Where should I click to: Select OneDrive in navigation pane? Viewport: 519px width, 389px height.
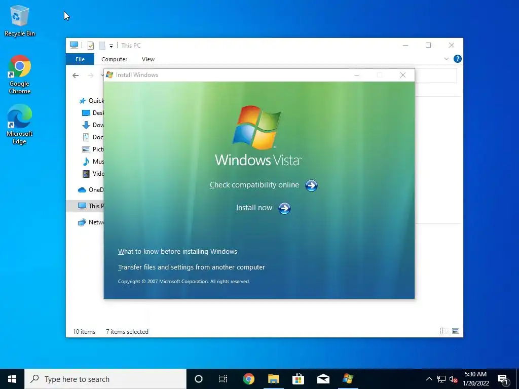click(91, 189)
